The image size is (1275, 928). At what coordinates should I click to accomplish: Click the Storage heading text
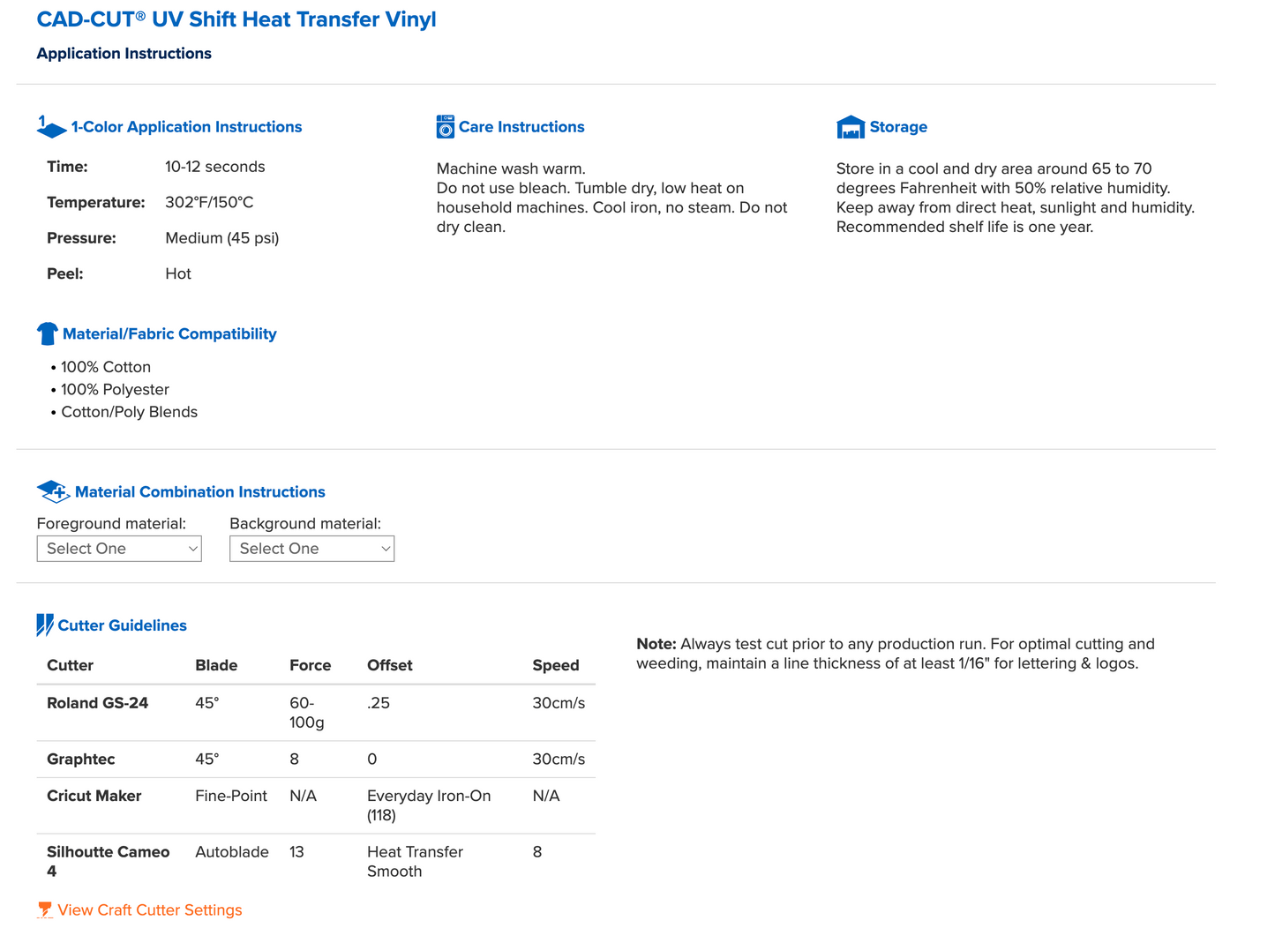click(x=898, y=127)
